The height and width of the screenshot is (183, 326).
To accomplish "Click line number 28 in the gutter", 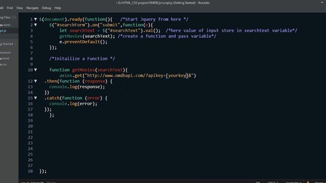I will pos(30,171).
